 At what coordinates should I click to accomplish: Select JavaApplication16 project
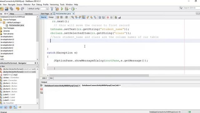(x=7, y=45)
